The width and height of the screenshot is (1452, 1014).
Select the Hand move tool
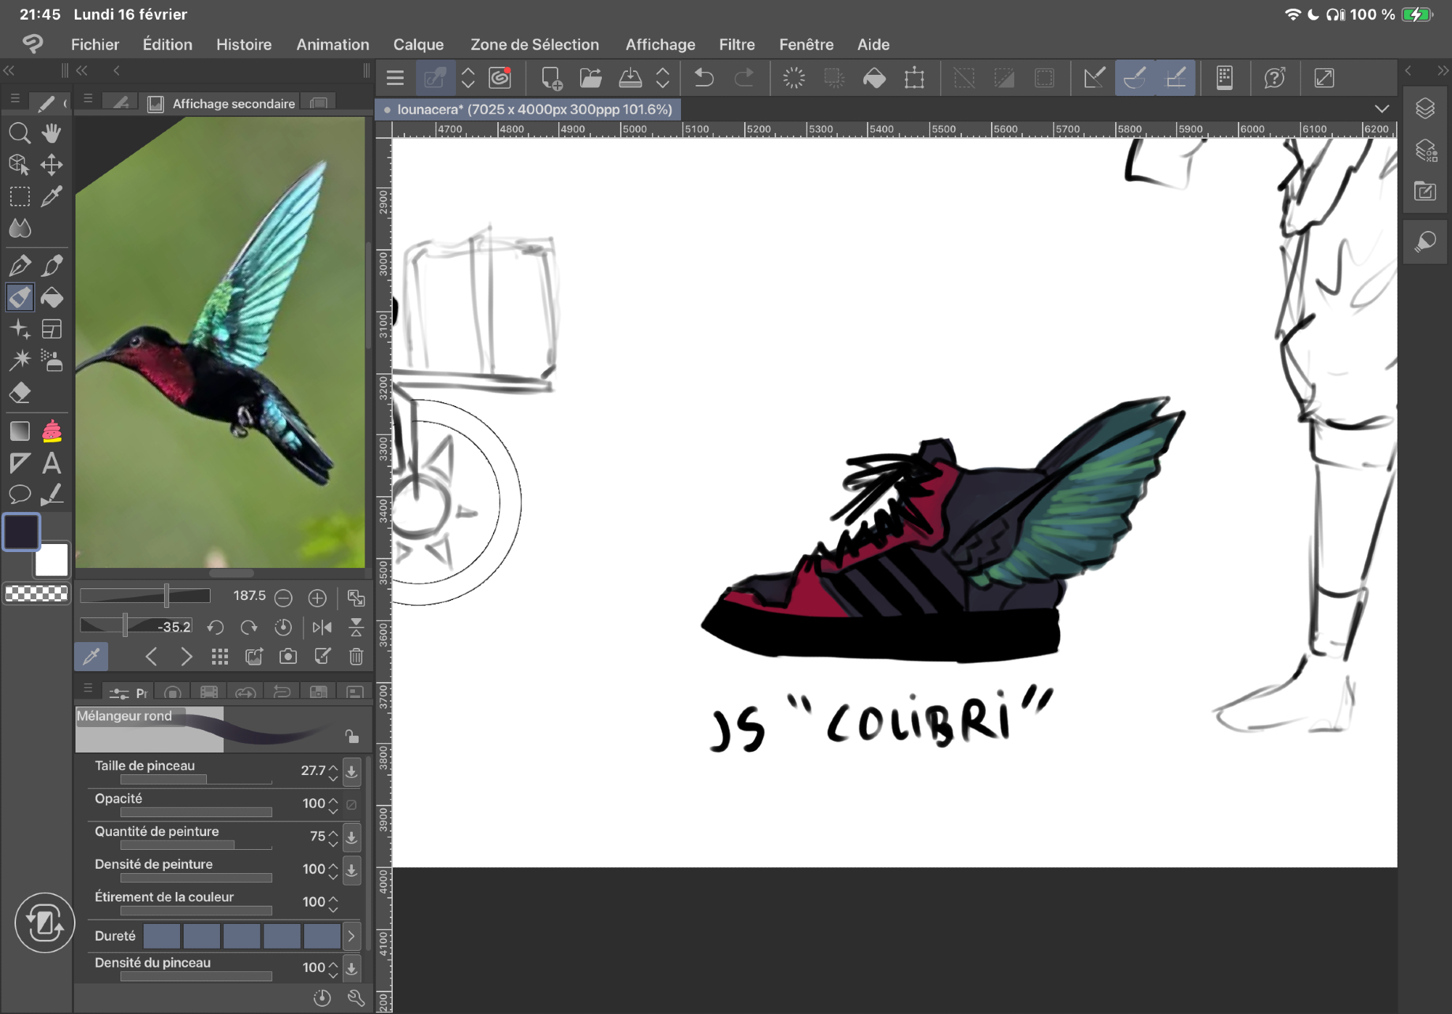(x=52, y=134)
